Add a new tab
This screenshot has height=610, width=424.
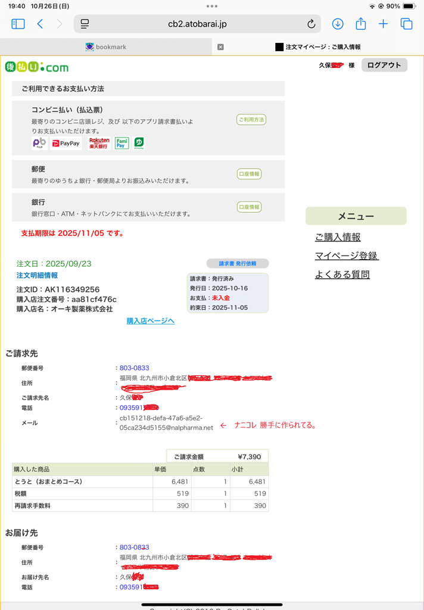pos(383,24)
